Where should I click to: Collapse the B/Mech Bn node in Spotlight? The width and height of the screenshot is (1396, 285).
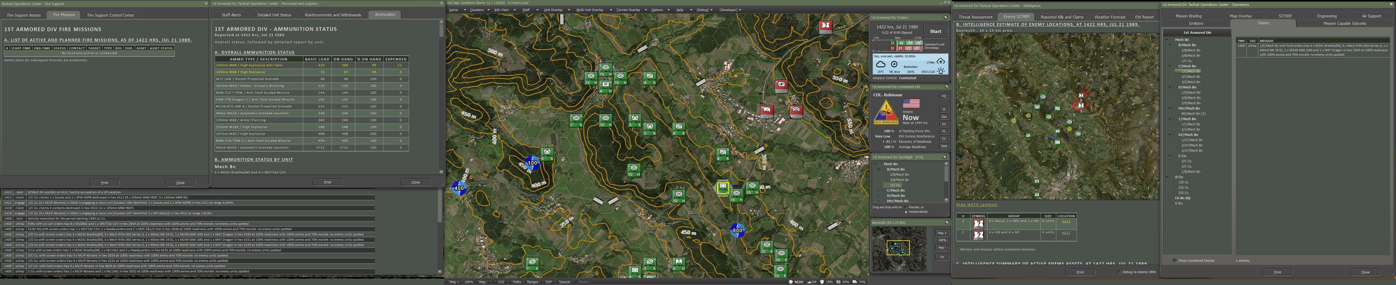[x=879, y=169]
